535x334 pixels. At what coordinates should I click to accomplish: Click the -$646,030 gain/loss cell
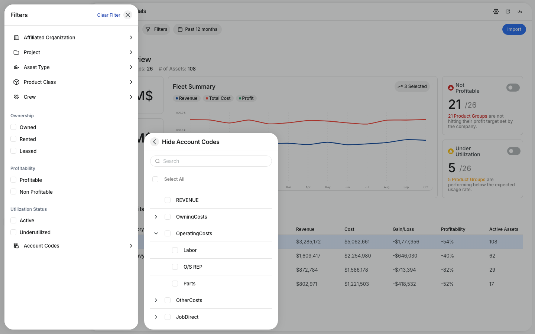pyautogui.click(x=405, y=256)
